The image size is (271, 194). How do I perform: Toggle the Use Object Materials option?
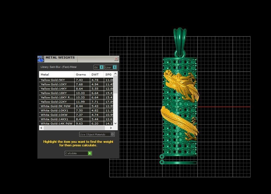pos(97,134)
